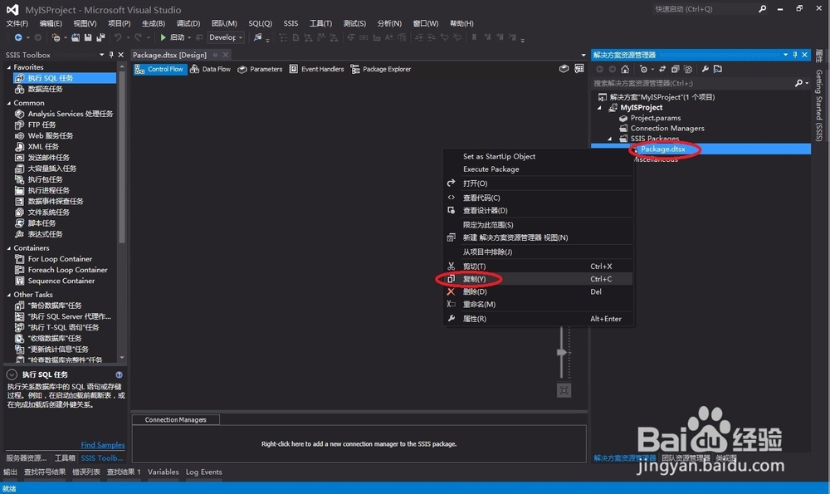Click the Undo toolbar icon
The image size is (830, 494).
pos(118,37)
